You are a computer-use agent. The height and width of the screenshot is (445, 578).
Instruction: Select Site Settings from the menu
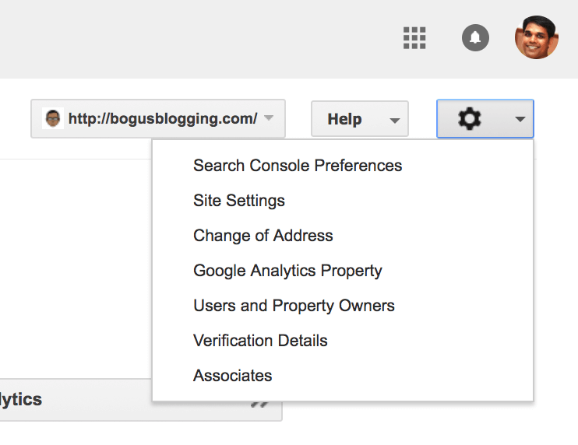click(239, 201)
